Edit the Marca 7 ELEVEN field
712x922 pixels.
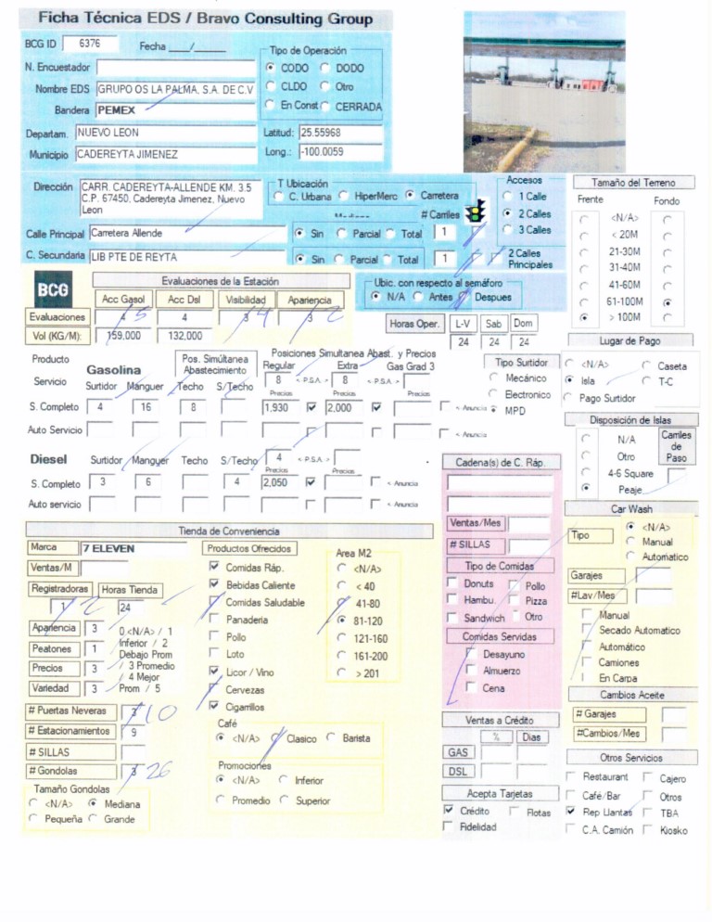[x=134, y=548]
